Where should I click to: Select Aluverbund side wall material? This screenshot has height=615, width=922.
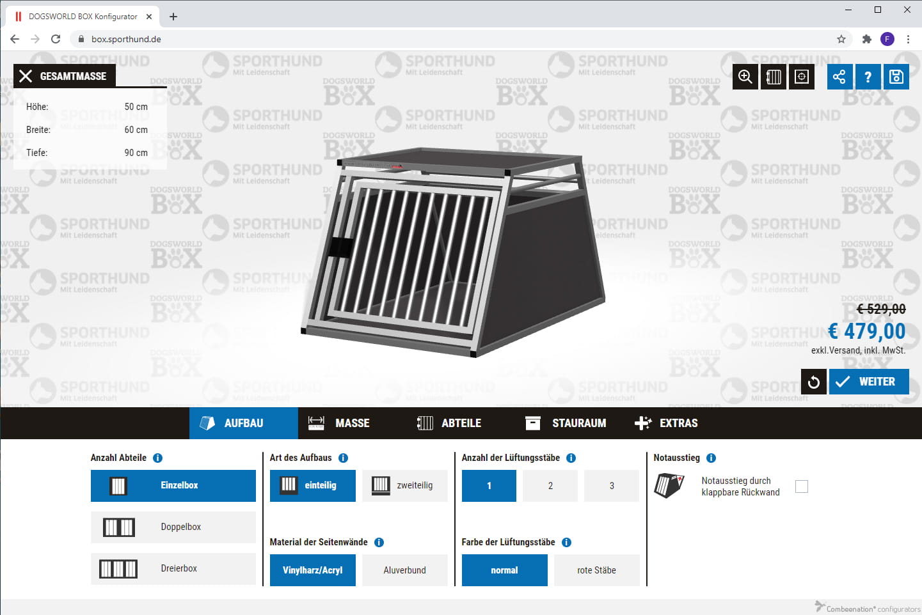pyautogui.click(x=404, y=570)
